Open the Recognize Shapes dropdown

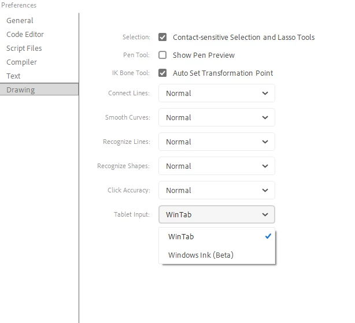tap(216, 166)
